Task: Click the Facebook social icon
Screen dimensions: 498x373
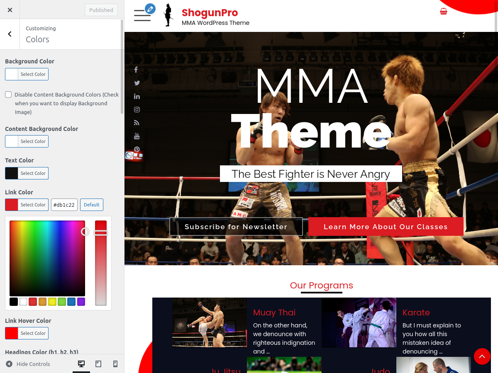Action: coord(136,70)
